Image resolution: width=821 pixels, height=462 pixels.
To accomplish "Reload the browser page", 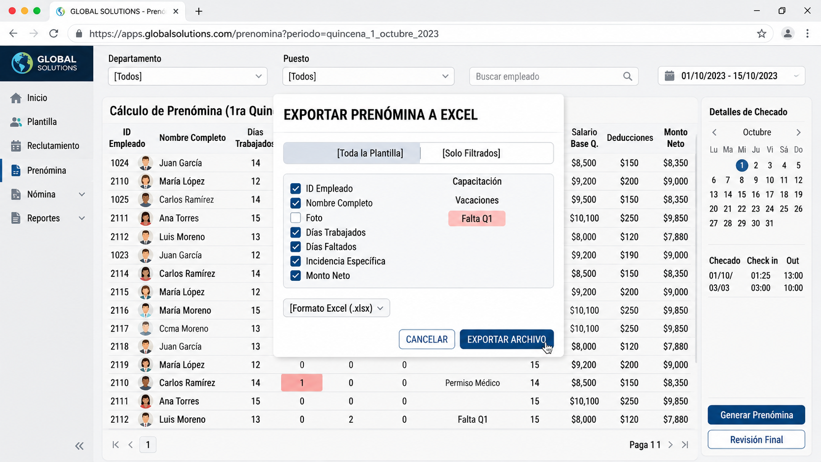I will tap(54, 33).
